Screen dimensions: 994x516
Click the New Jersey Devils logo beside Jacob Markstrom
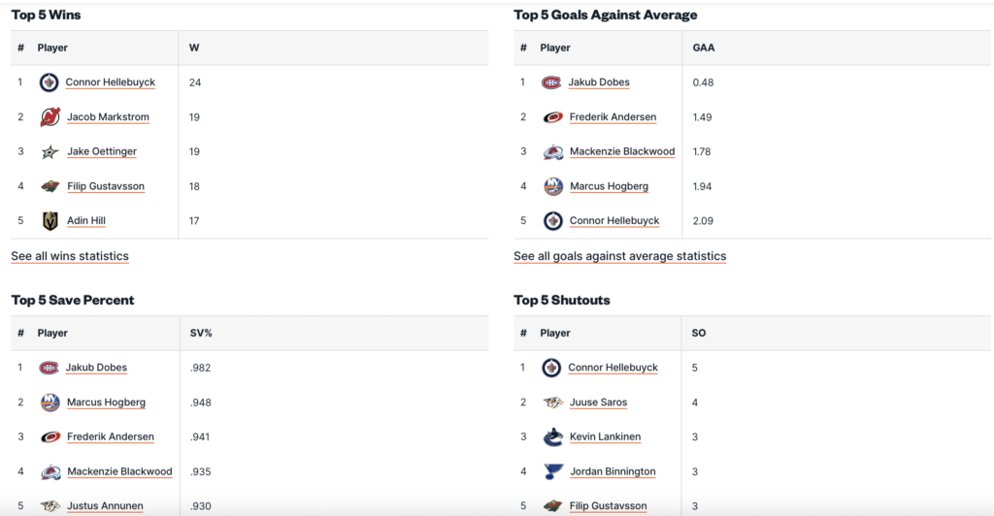tap(50, 117)
